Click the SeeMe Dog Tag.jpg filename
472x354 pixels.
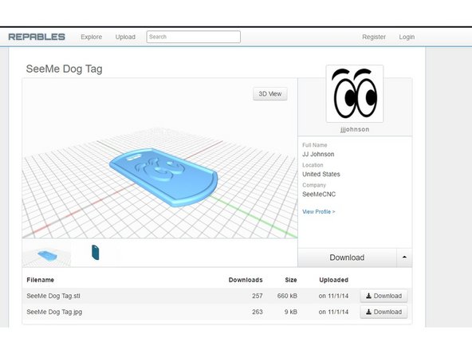pyautogui.click(x=54, y=312)
